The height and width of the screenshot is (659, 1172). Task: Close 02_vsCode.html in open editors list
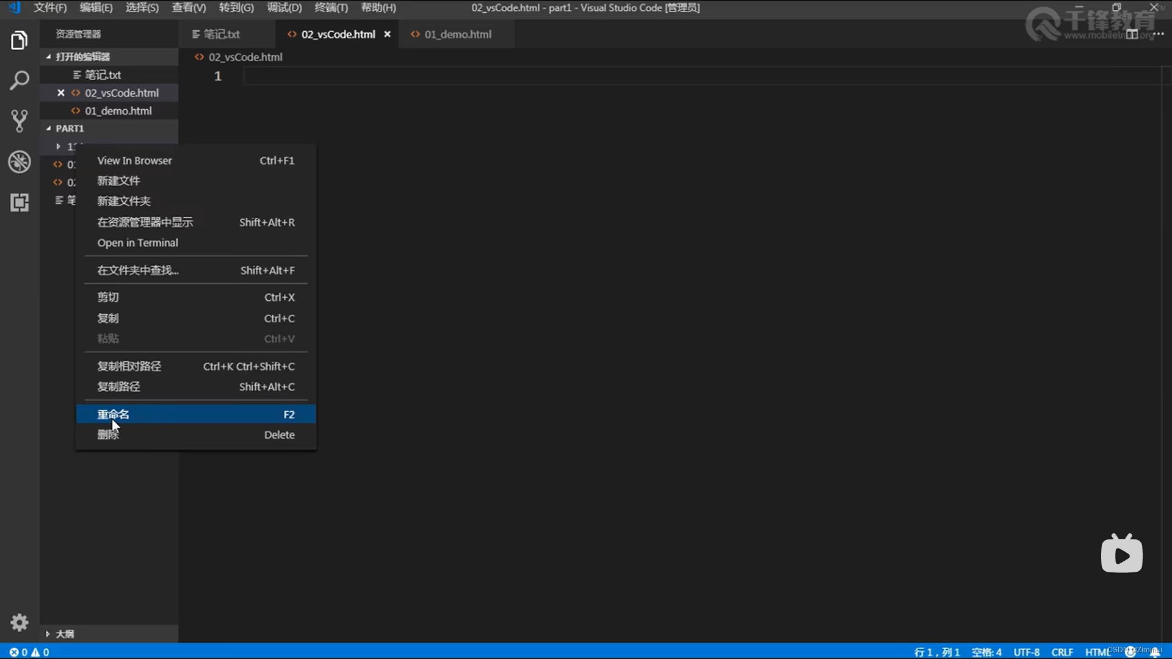(x=60, y=93)
